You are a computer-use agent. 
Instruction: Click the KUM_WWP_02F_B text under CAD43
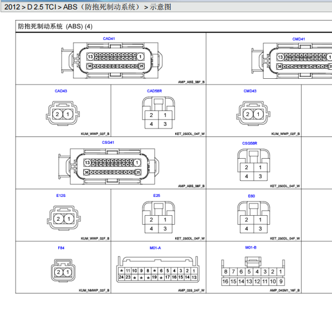[95, 134]
